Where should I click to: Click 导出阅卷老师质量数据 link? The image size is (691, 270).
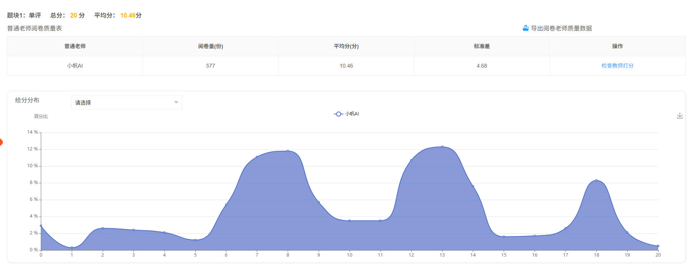pyautogui.click(x=561, y=28)
